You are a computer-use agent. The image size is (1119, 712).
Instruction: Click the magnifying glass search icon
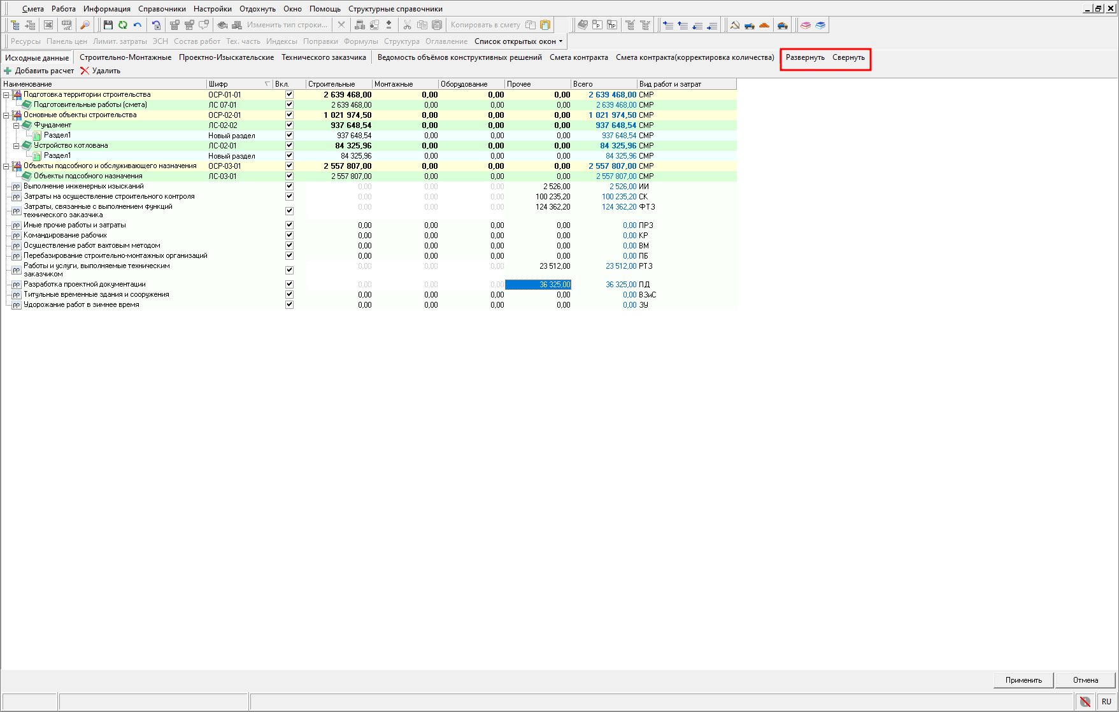pyautogui.click(x=85, y=25)
